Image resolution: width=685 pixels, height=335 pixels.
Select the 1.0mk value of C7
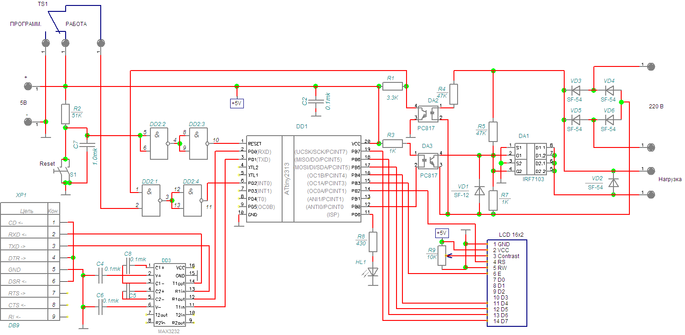pyautogui.click(x=95, y=156)
